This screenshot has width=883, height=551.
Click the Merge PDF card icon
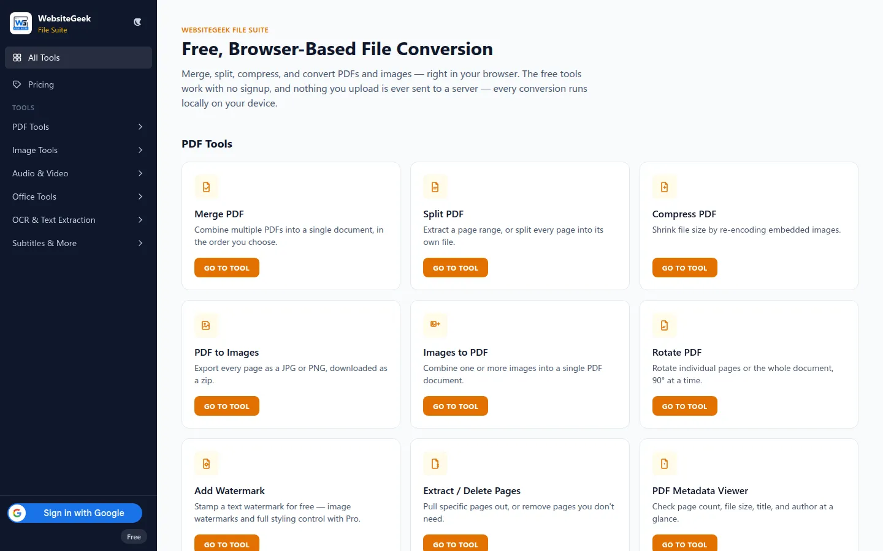tap(207, 187)
